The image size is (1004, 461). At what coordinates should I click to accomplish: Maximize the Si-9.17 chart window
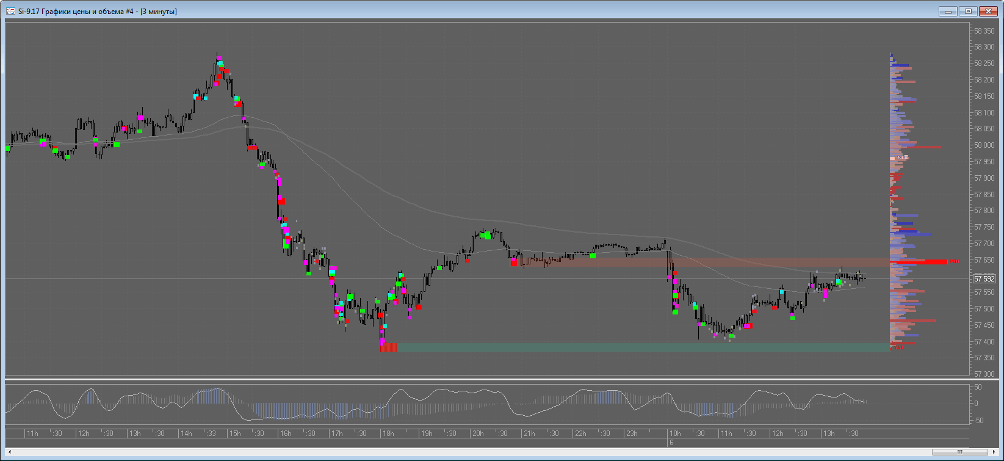point(968,10)
